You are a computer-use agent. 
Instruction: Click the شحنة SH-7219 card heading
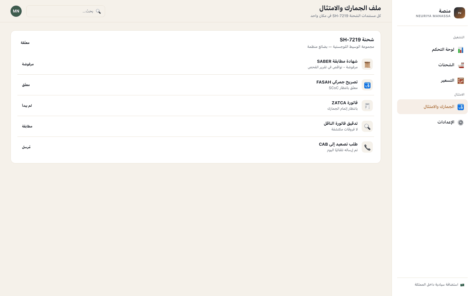point(357,40)
